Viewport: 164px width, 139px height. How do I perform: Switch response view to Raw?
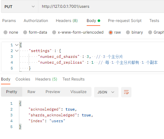pos(31,92)
